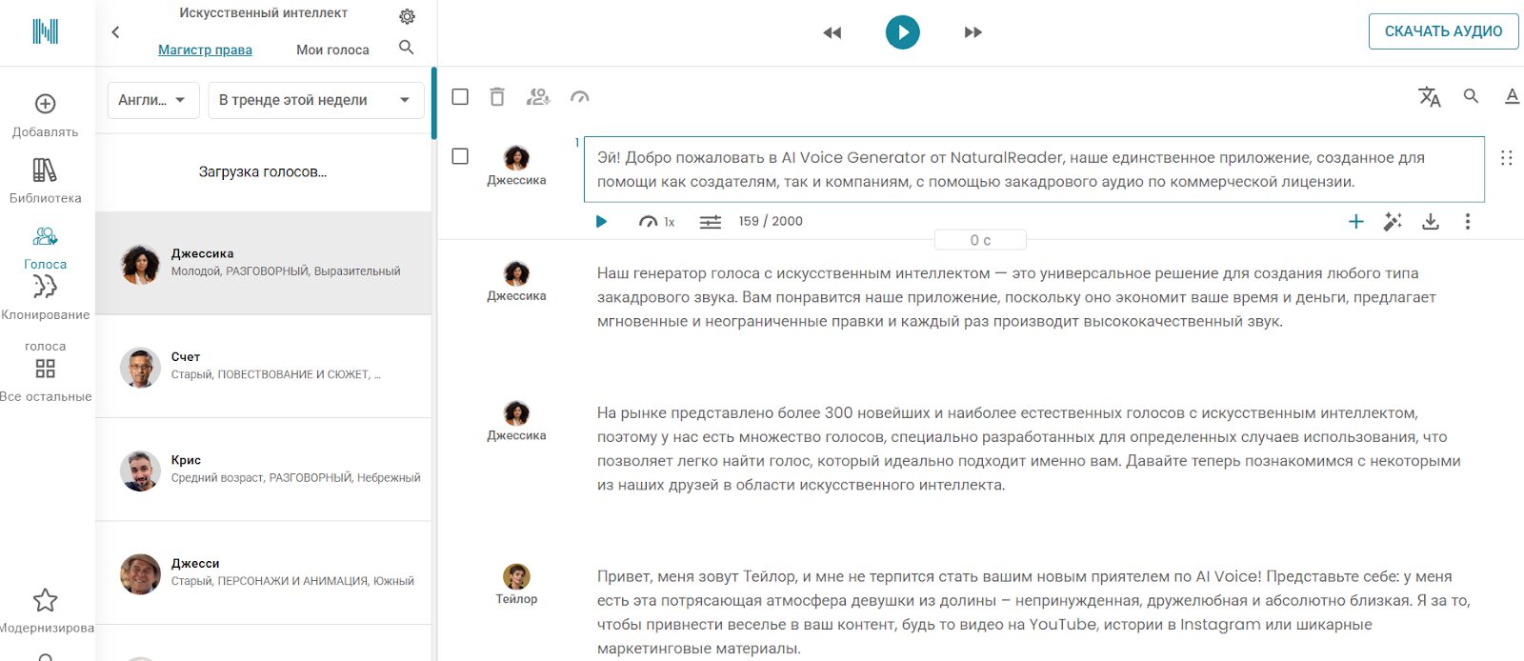Click the magic wand AI icon

pyautogui.click(x=1393, y=222)
